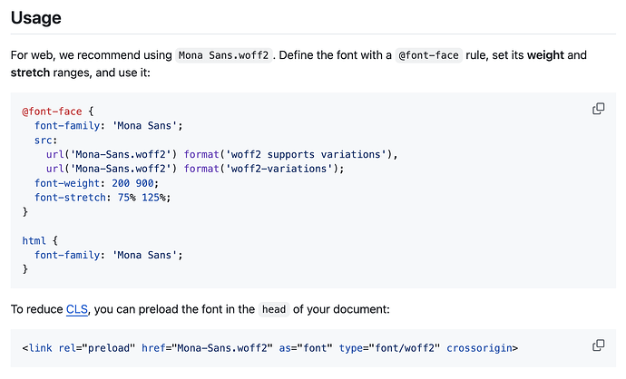The height and width of the screenshot is (379, 626).
Task: Click the bold word stretch
Action: 30,73
